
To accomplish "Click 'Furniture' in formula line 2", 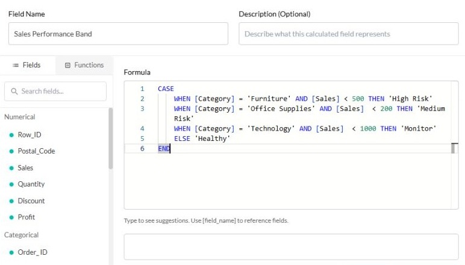I will point(269,99).
